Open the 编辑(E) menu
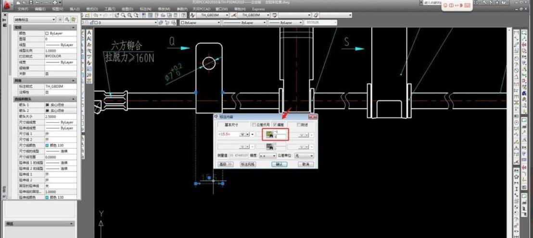The image size is (533, 238). point(40,9)
